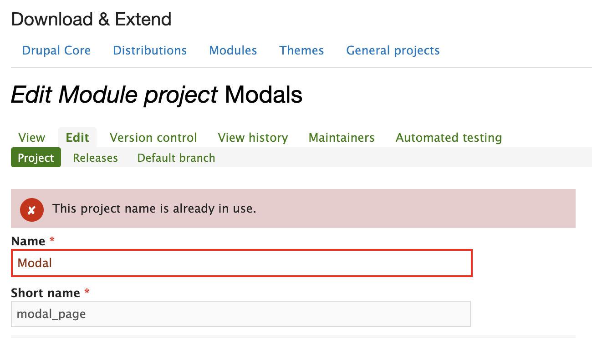The height and width of the screenshot is (338, 592).
Task: Select the Edit tab
Action: (77, 137)
